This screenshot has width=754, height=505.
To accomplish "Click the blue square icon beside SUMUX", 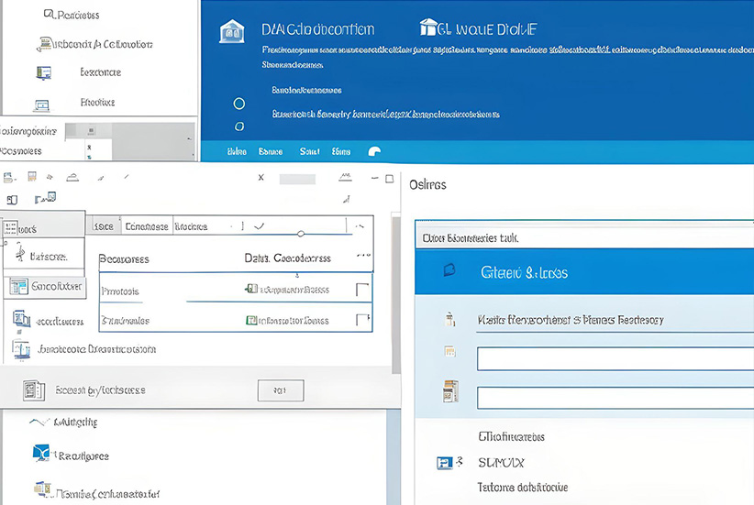I will coord(444,463).
